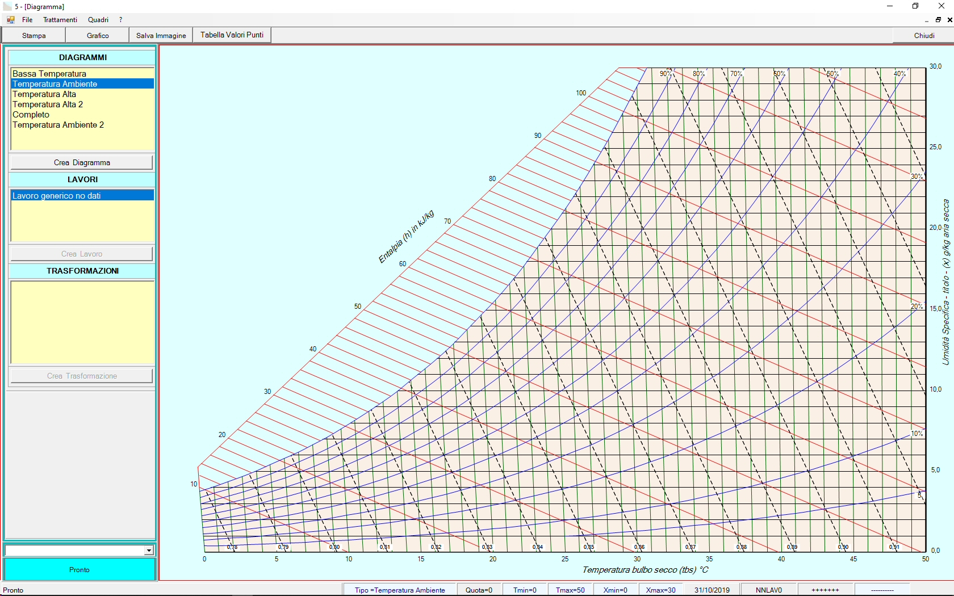Screen dimensions: 954x596
Task: Restore the inner diagram child window
Action: point(938,20)
